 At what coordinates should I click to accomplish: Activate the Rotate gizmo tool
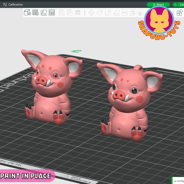(100, 12)
